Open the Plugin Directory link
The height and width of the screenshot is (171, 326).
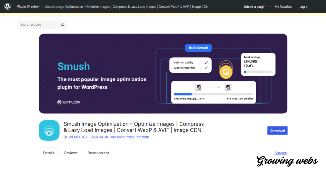tap(28, 7)
